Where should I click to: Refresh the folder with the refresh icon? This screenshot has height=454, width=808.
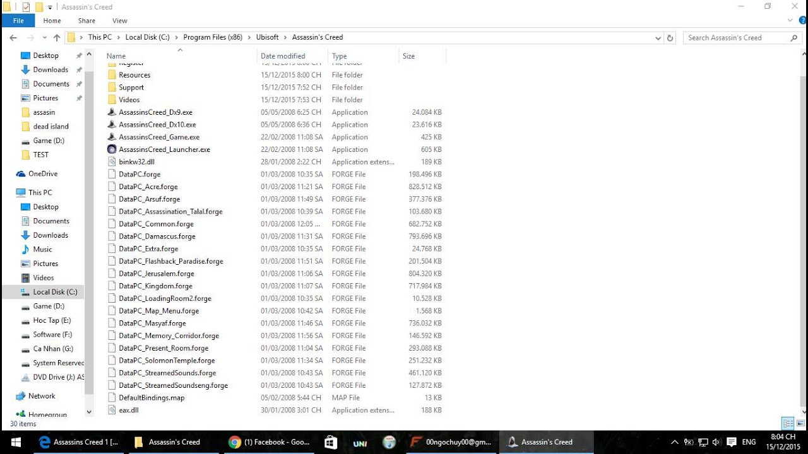(670, 38)
